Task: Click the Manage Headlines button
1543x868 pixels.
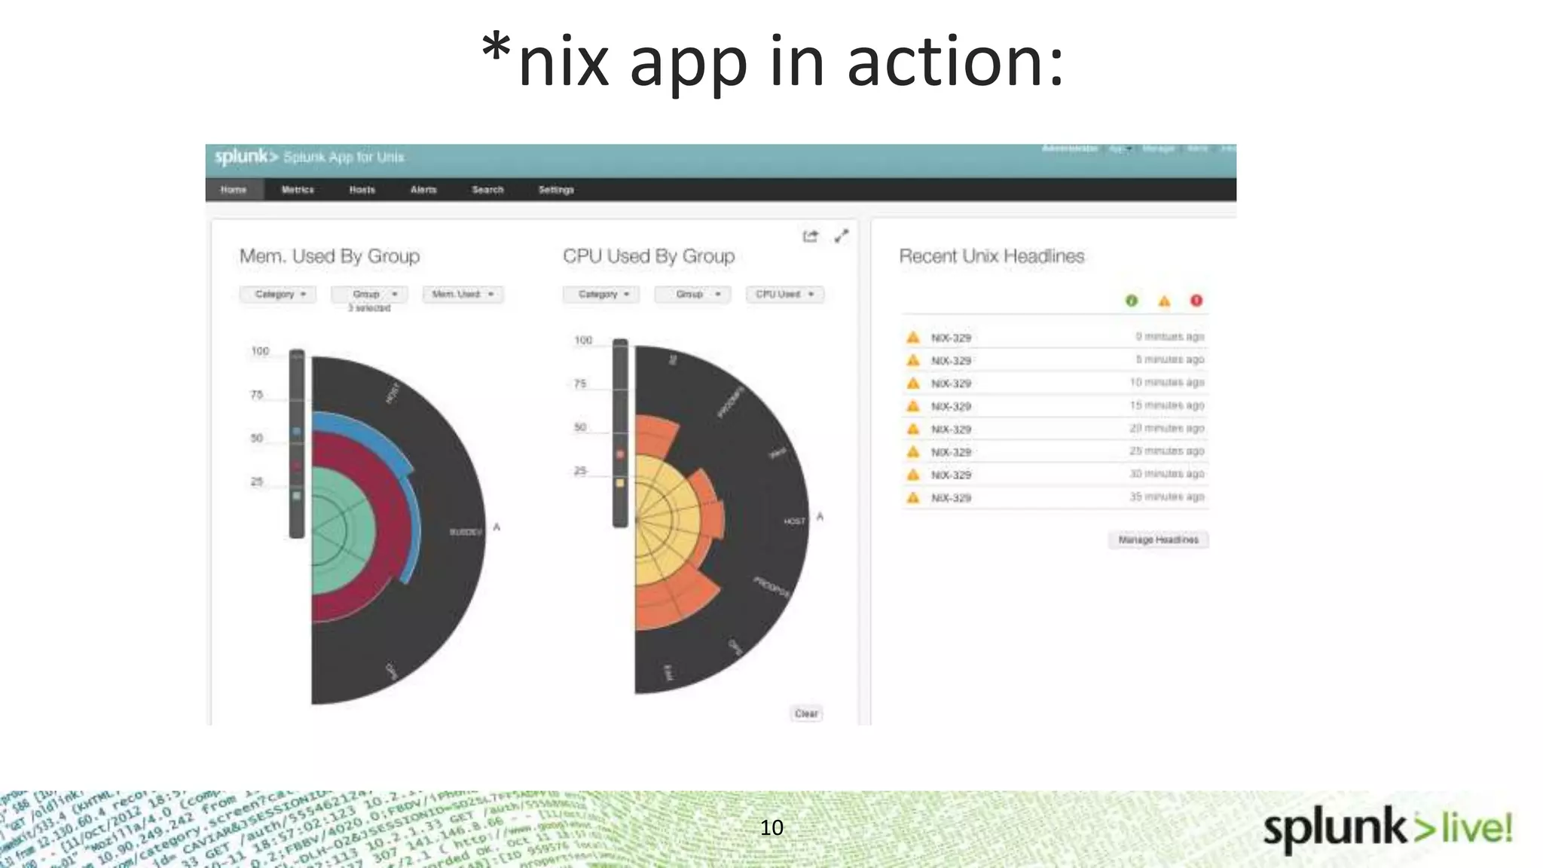Action: point(1158,540)
